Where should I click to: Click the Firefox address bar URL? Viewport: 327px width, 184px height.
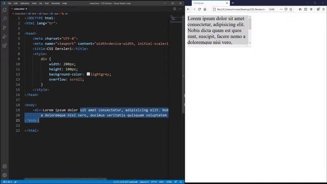point(241,9)
